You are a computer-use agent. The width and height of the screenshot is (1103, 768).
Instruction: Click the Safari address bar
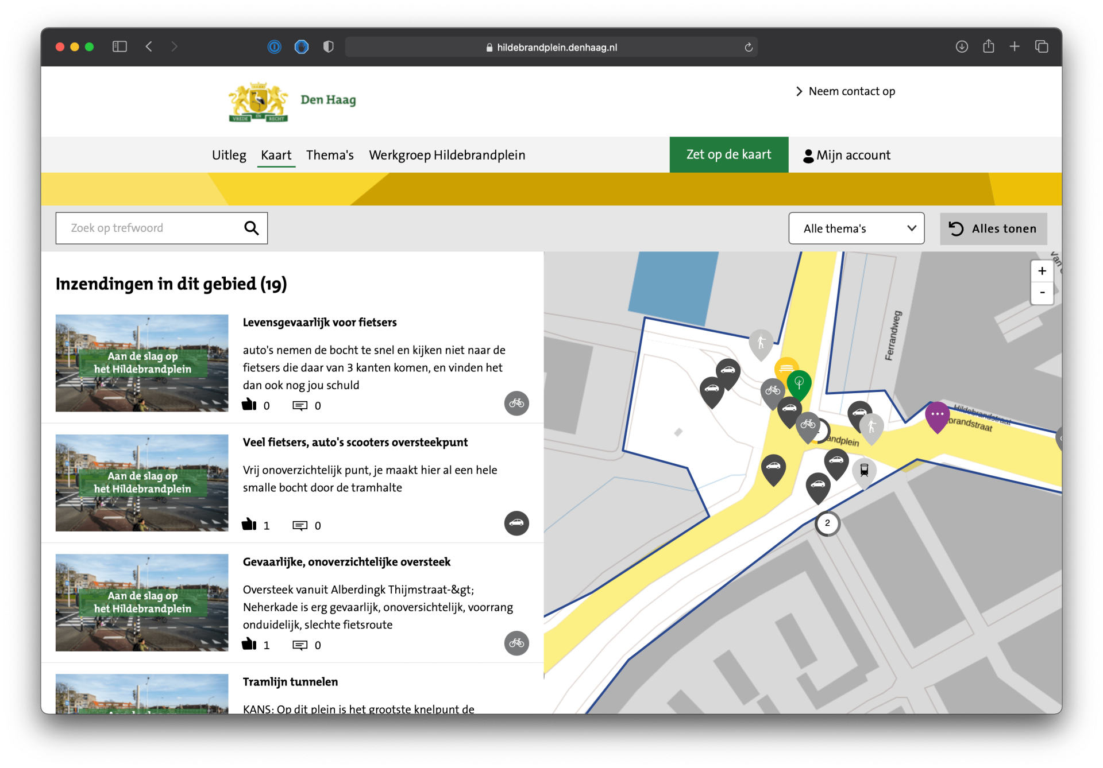tap(551, 47)
